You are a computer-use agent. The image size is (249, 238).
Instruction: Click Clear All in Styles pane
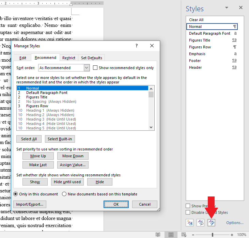(212, 20)
